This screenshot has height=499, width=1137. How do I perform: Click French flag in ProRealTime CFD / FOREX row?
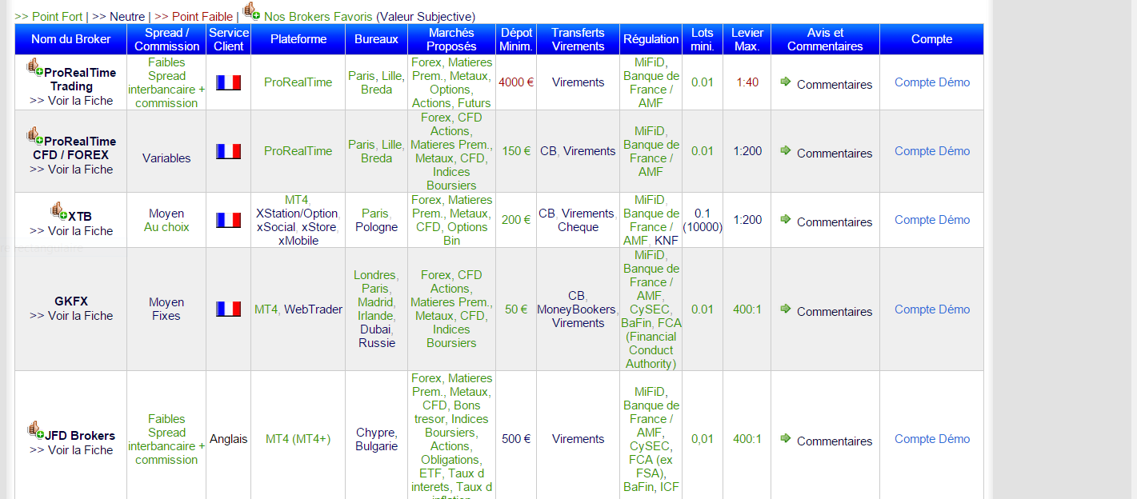click(228, 151)
